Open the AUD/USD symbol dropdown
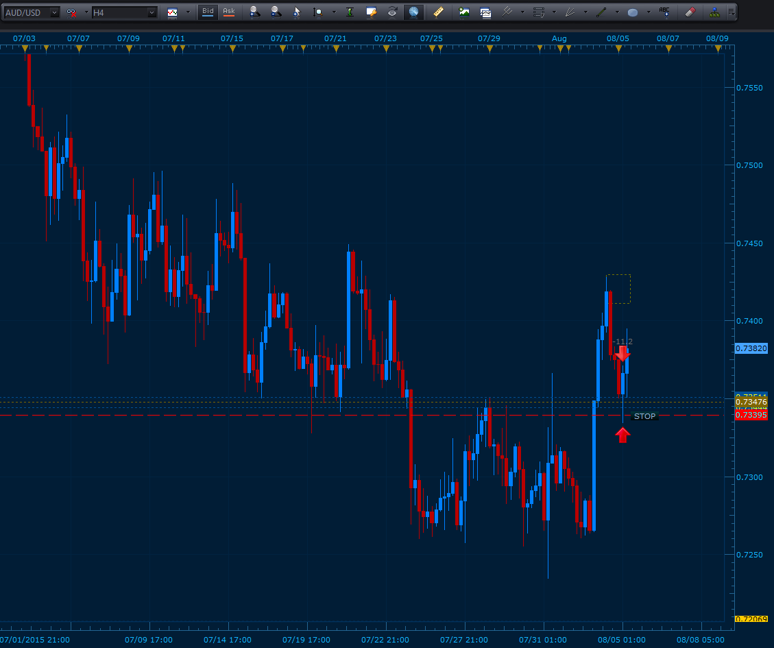Viewport: 774px width, 648px height. click(x=54, y=12)
